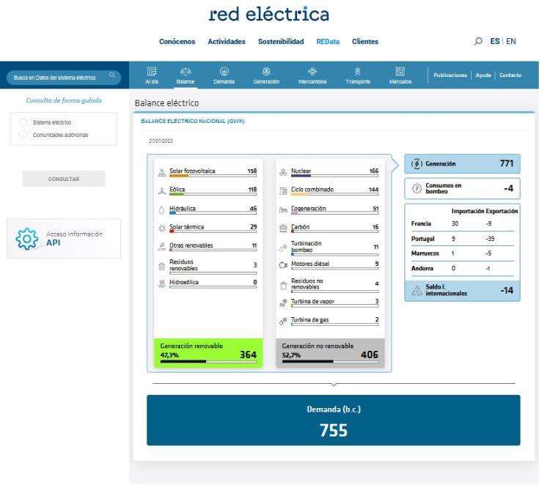The image size is (550, 493).
Task: Select the Comunidades autónomas radio option
Action: [23, 134]
